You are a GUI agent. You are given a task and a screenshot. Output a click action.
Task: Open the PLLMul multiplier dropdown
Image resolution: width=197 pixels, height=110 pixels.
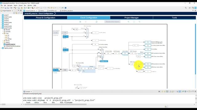point(92,68)
